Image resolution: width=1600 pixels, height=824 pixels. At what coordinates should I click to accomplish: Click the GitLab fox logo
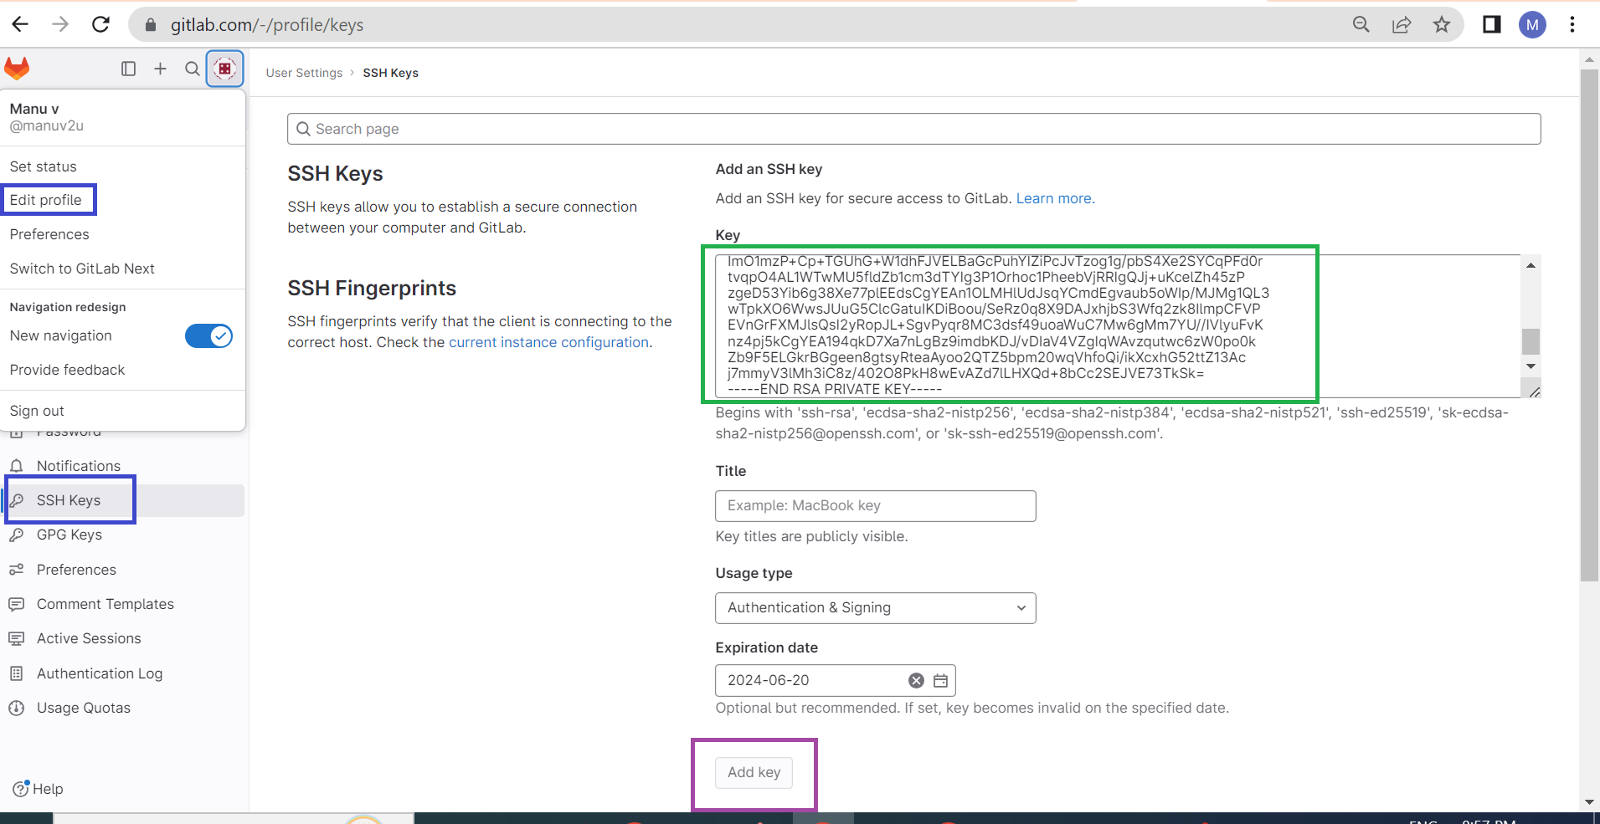click(17, 69)
